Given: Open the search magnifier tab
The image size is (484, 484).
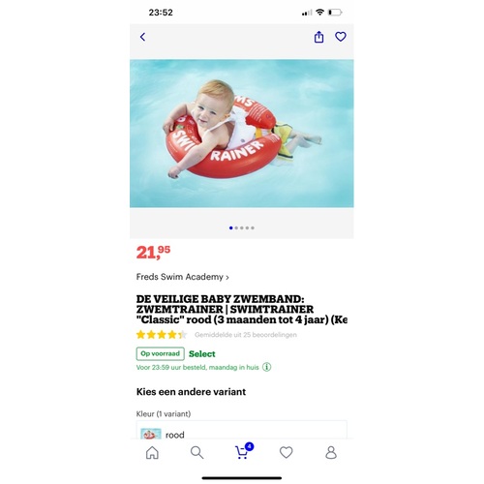Looking at the screenshot, I should point(197,452).
